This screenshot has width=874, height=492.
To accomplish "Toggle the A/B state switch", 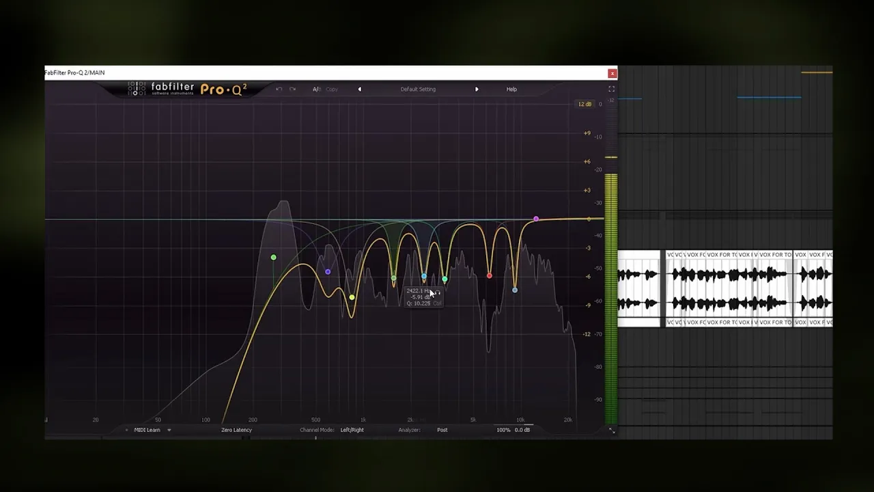I will [317, 89].
